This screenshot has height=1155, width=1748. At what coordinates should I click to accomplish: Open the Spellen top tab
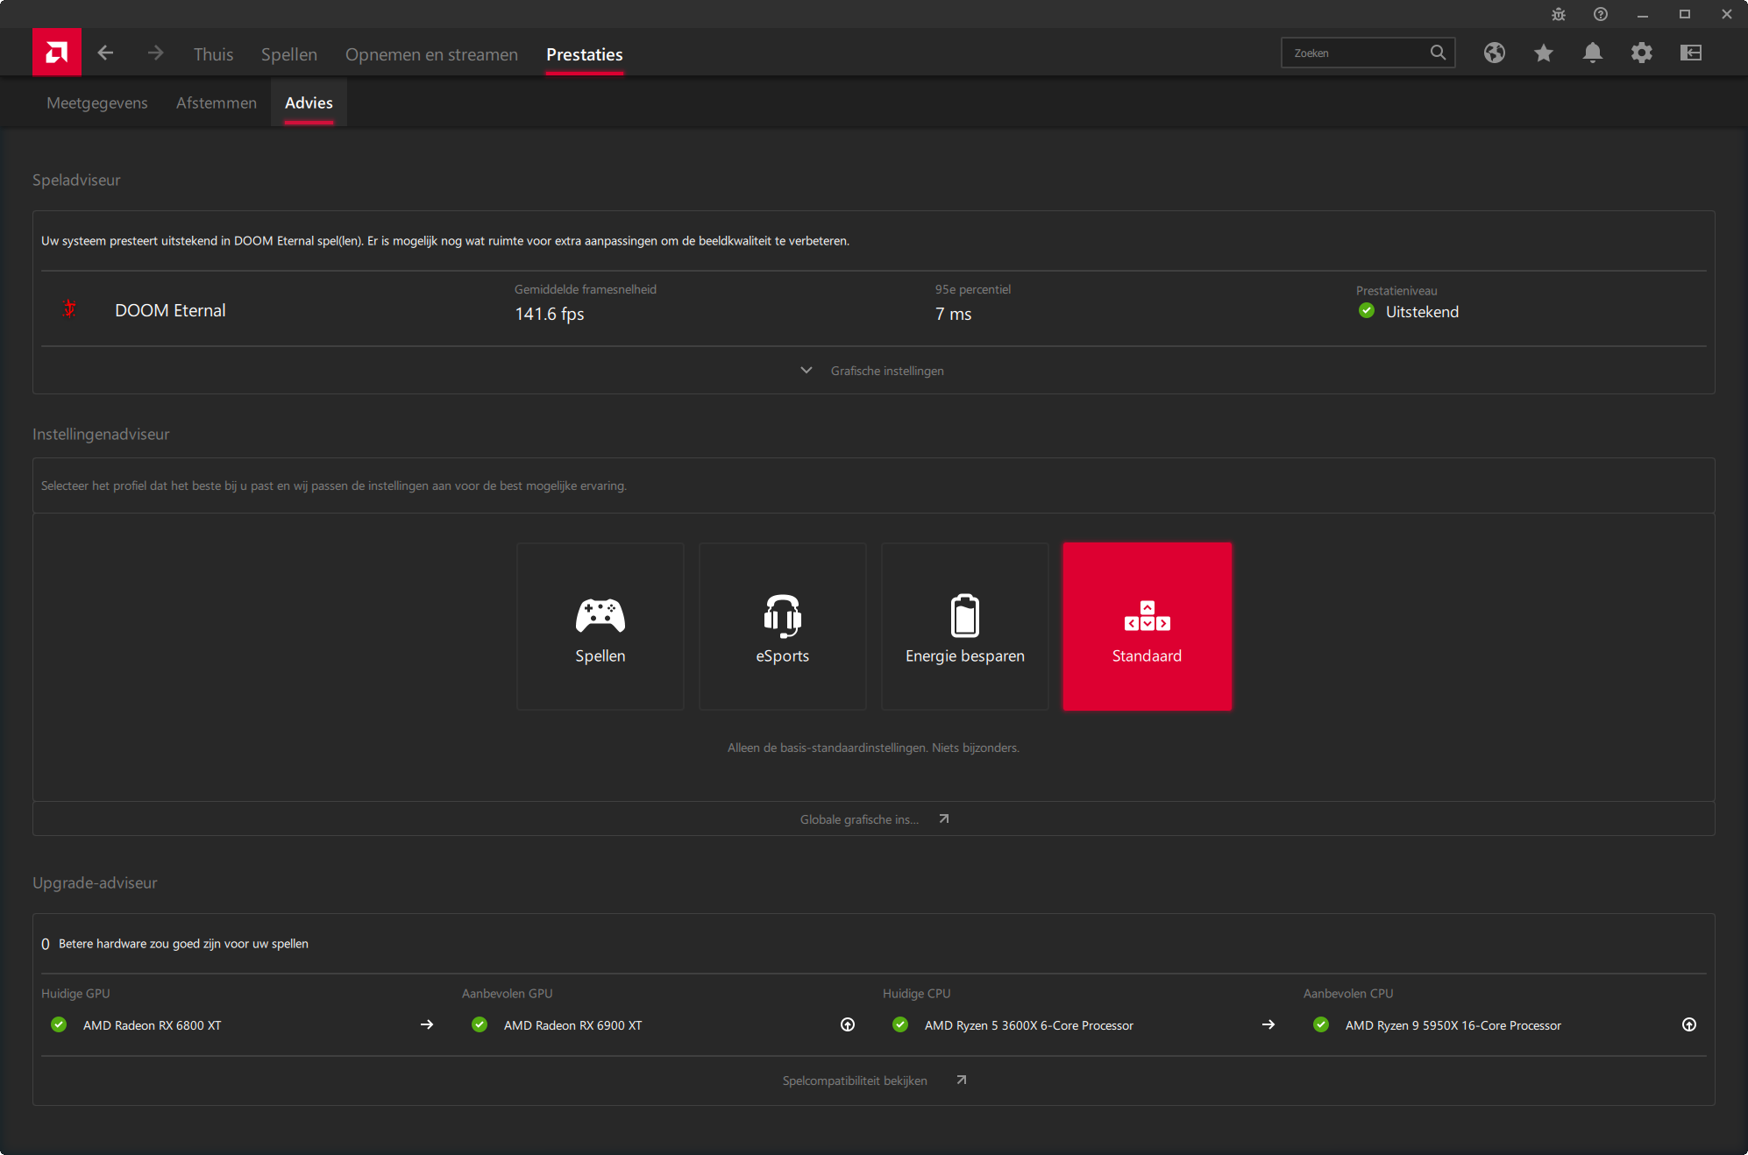coord(289,54)
